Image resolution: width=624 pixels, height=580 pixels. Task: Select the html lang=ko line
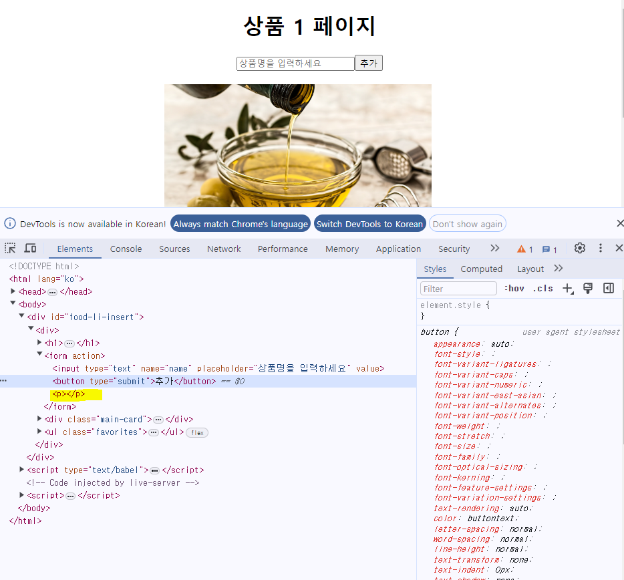pos(46,279)
